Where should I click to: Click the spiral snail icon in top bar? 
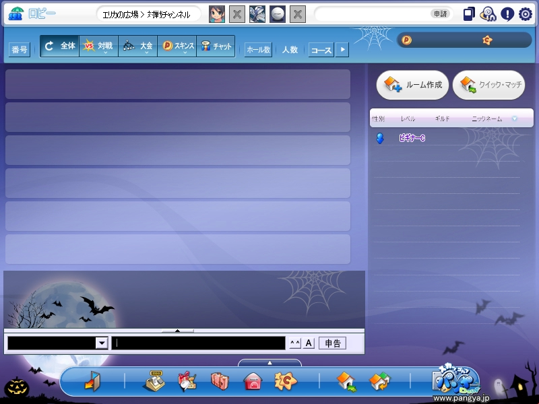488,14
